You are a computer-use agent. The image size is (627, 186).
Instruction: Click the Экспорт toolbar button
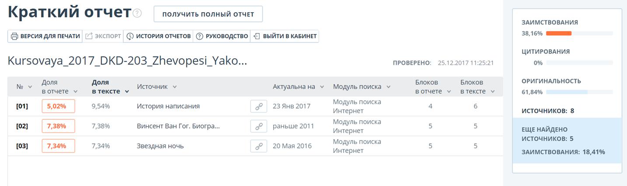[x=103, y=36]
